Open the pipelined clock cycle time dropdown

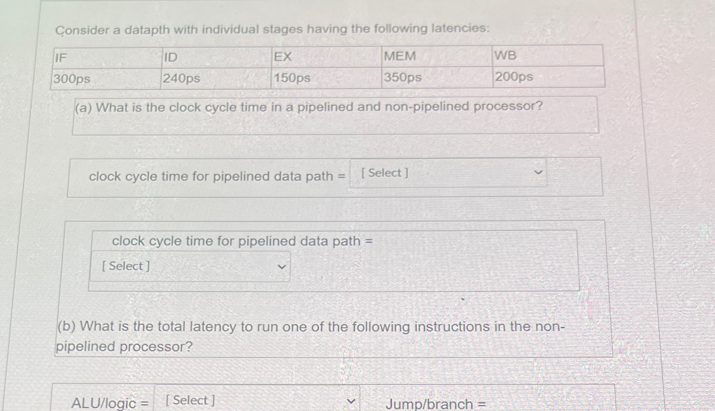(x=447, y=173)
